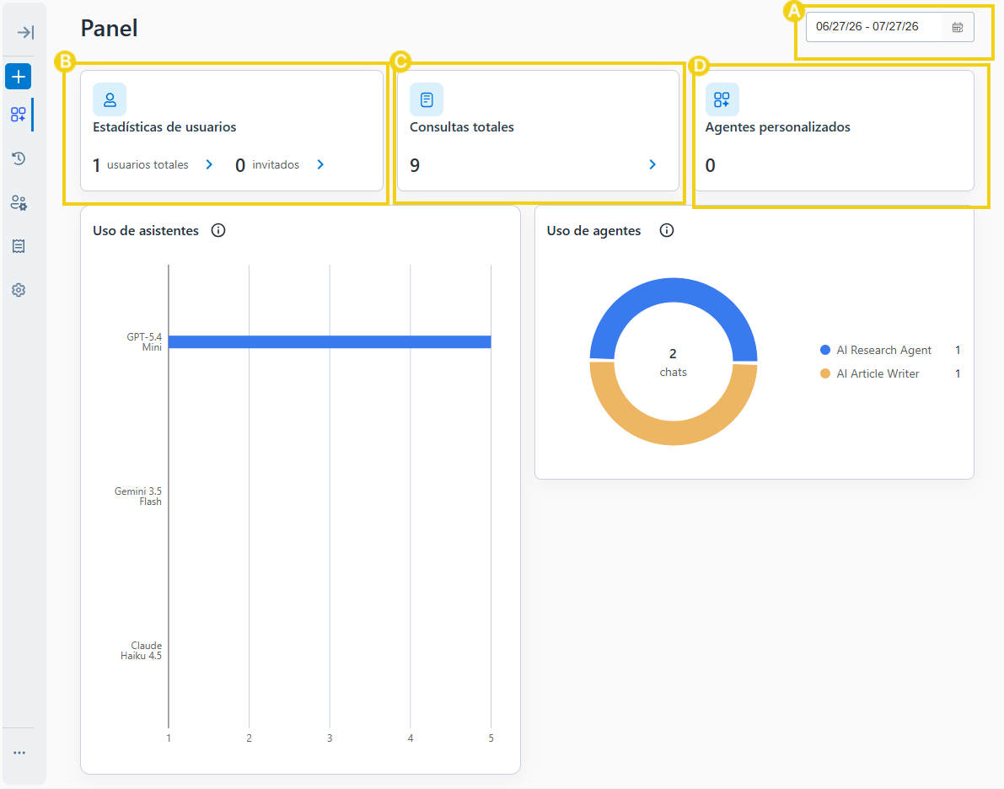Click the invitados text
Image resolution: width=1004 pixels, height=789 pixels.
click(276, 164)
